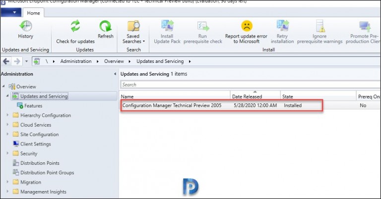Click the Installed state cell
Image resolution: width=381 pixels, height=199 pixels.
click(293, 105)
